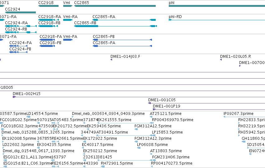Click CDS label CG2918-PB
Viewport: 265px width, 168px height.
click(x=50, y=43)
